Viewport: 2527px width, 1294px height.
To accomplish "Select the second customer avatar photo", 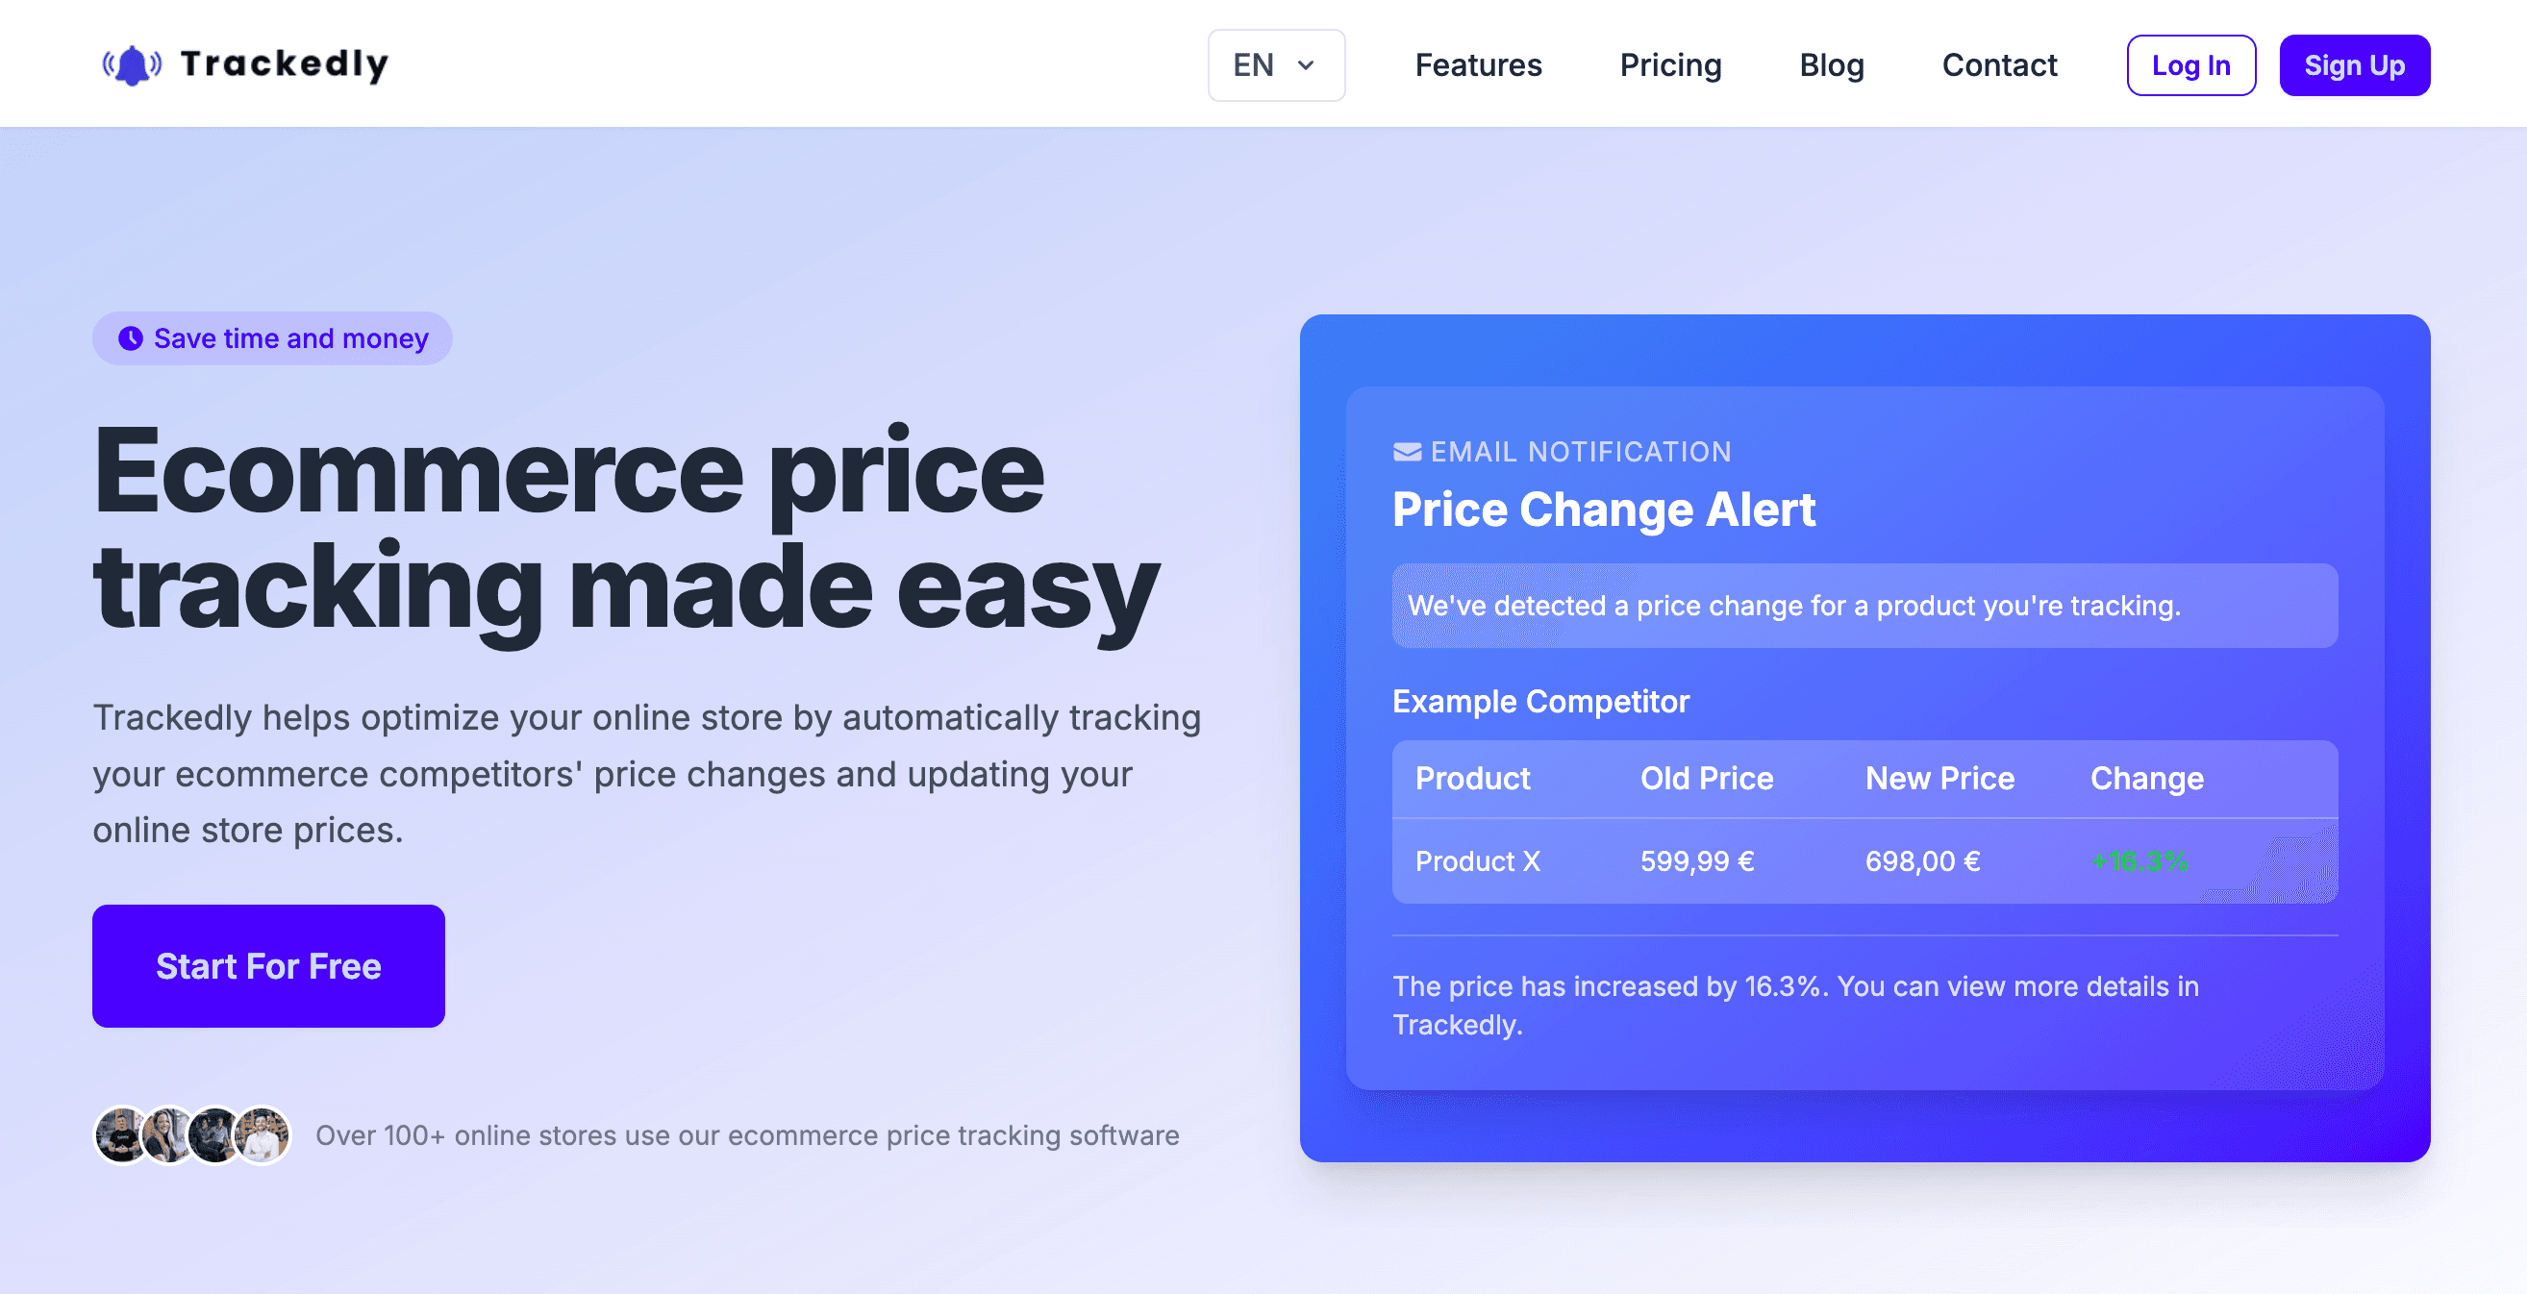I will click(167, 1135).
